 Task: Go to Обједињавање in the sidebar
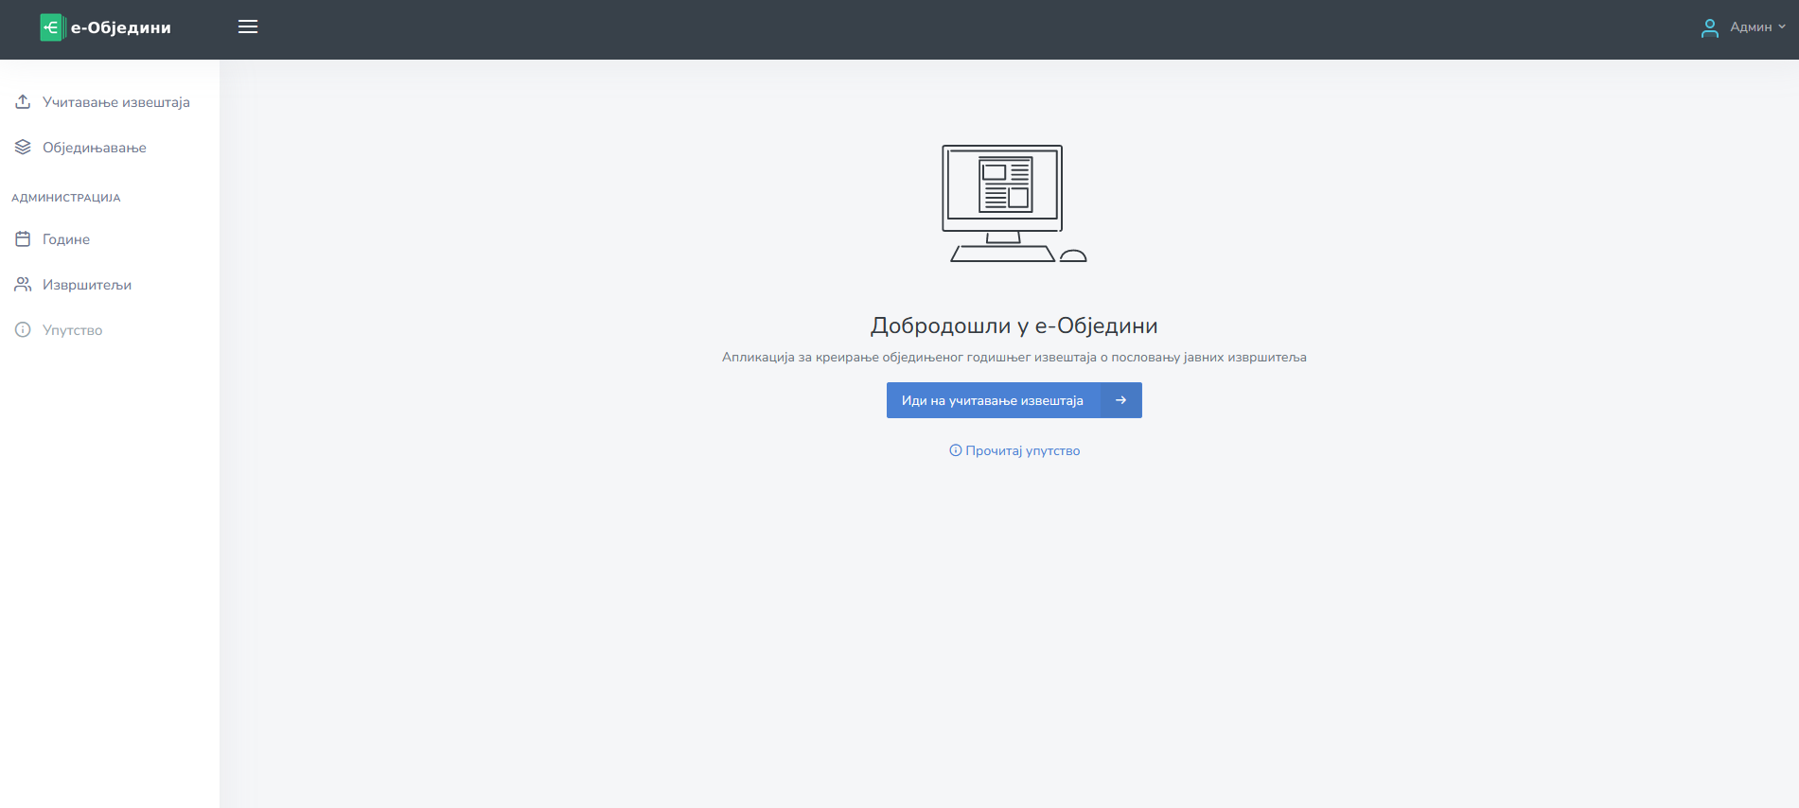tap(94, 148)
